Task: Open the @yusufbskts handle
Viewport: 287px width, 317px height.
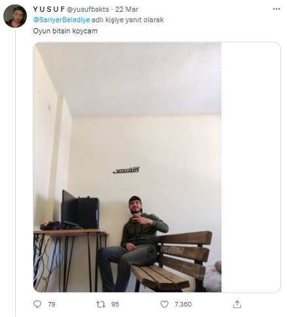Action: (88, 9)
